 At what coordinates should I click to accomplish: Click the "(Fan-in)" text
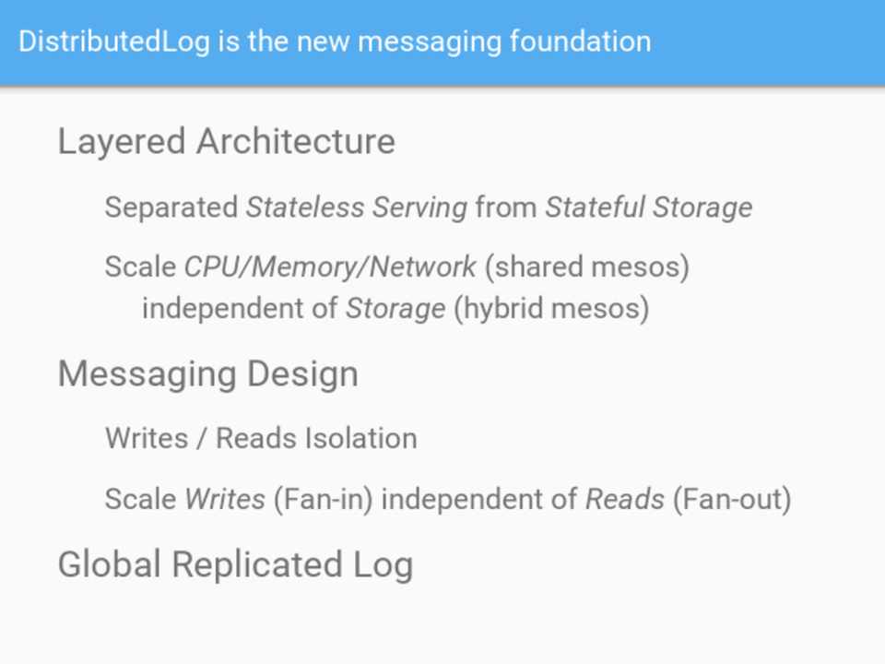tap(323, 499)
